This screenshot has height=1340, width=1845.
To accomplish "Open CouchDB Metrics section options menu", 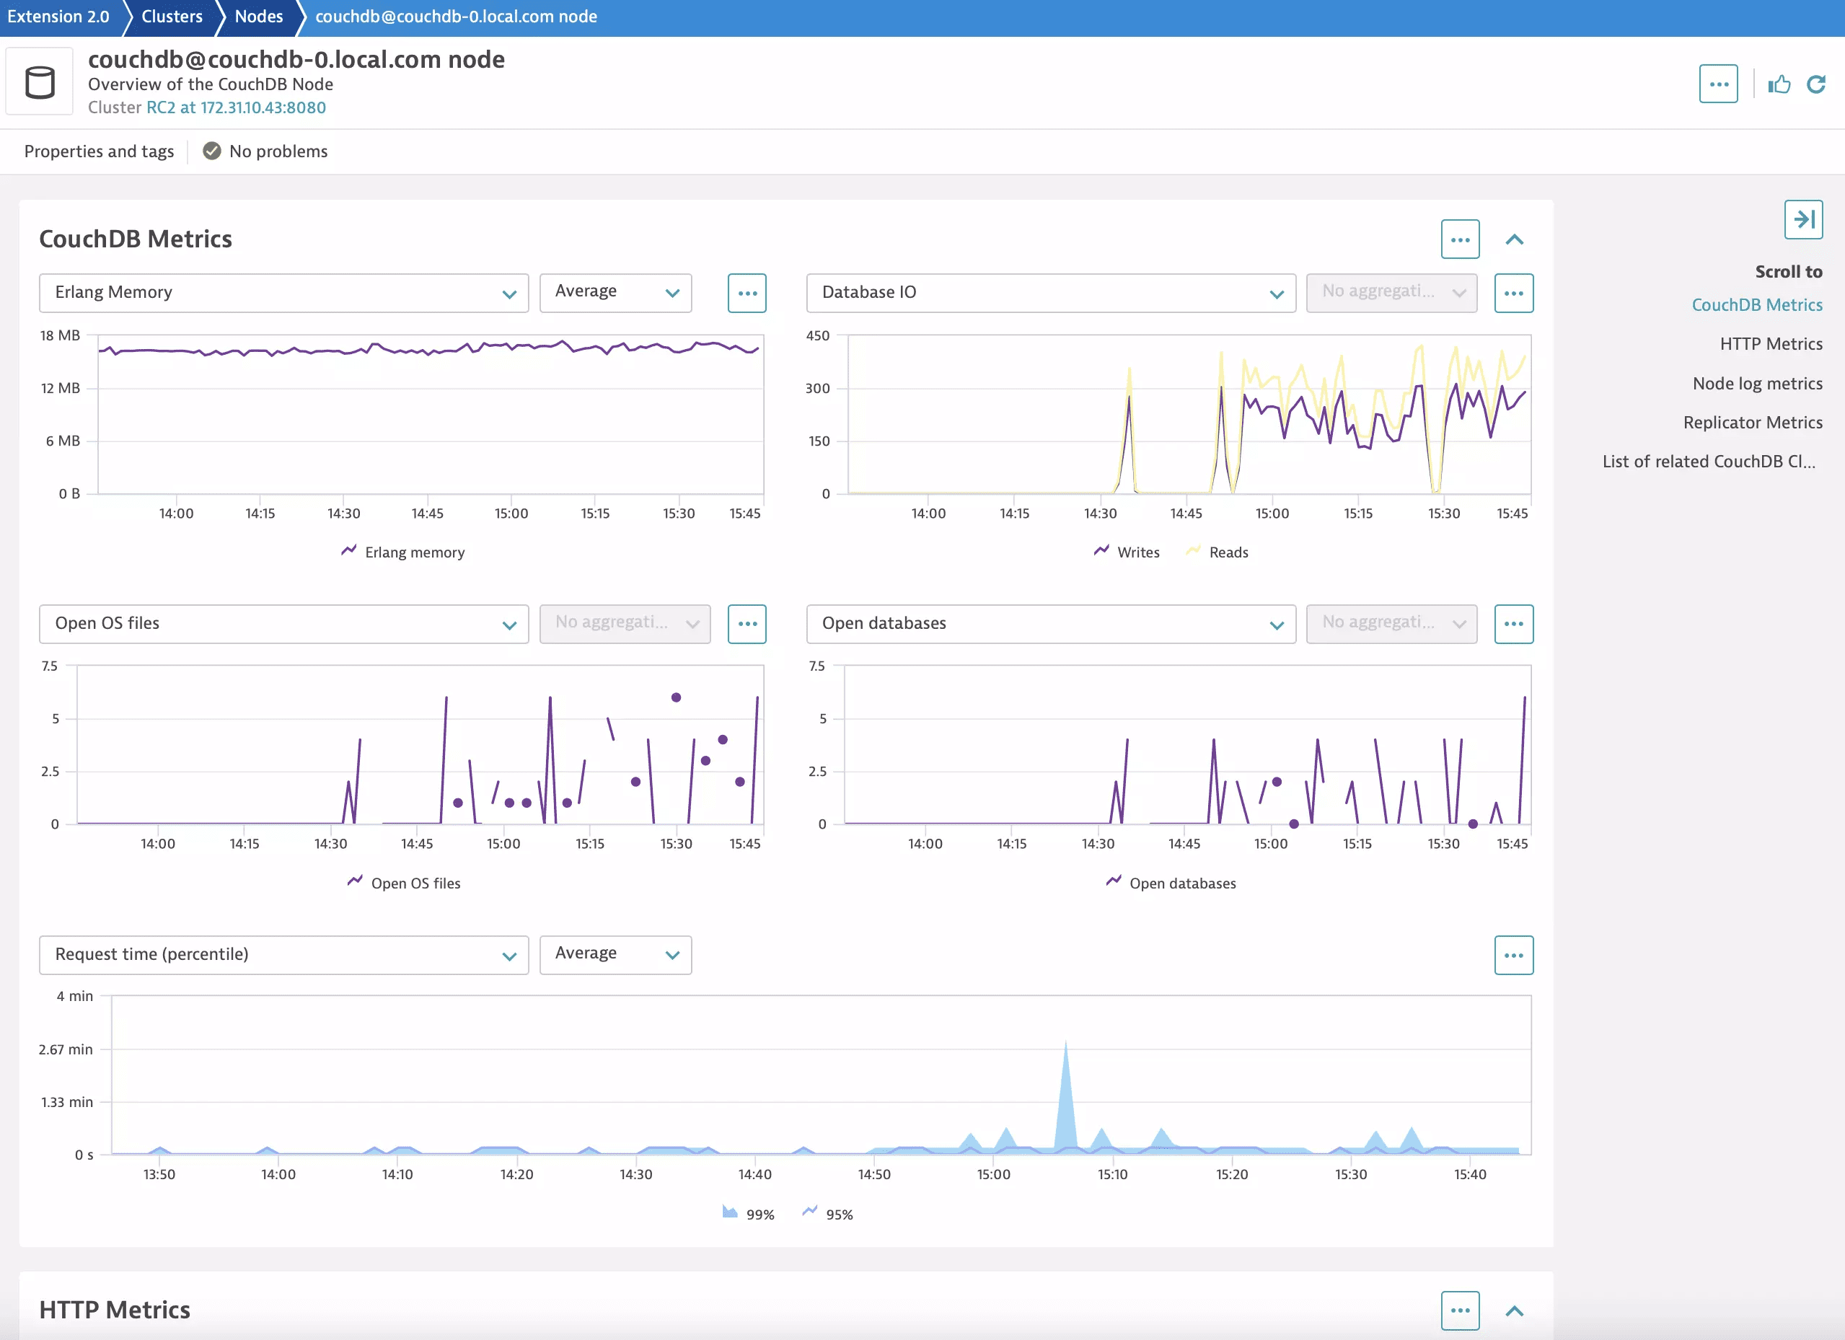I will pyautogui.click(x=1459, y=240).
